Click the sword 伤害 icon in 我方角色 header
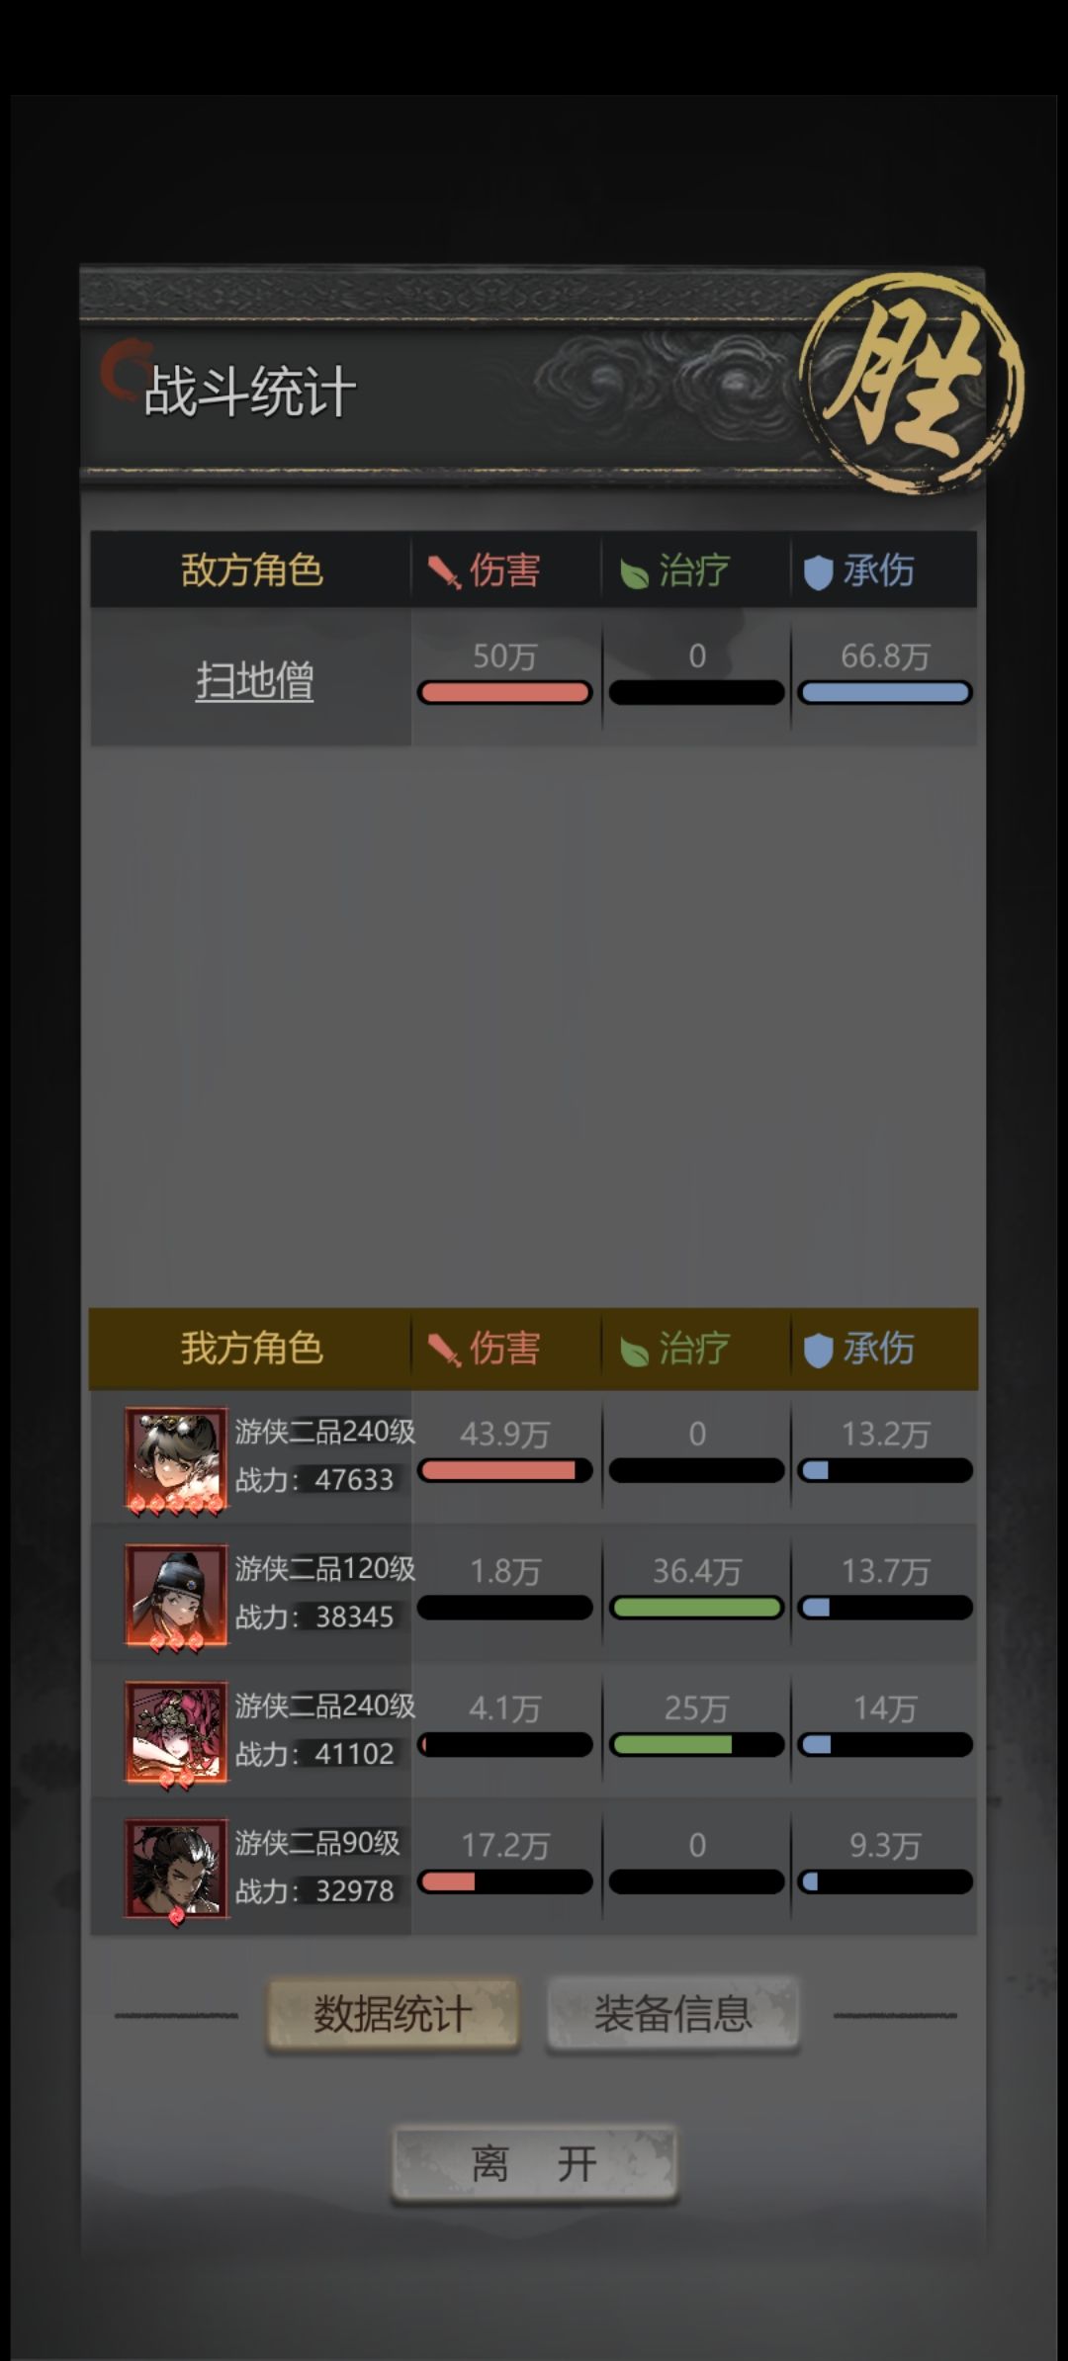The height and width of the screenshot is (2361, 1068). point(444,1350)
